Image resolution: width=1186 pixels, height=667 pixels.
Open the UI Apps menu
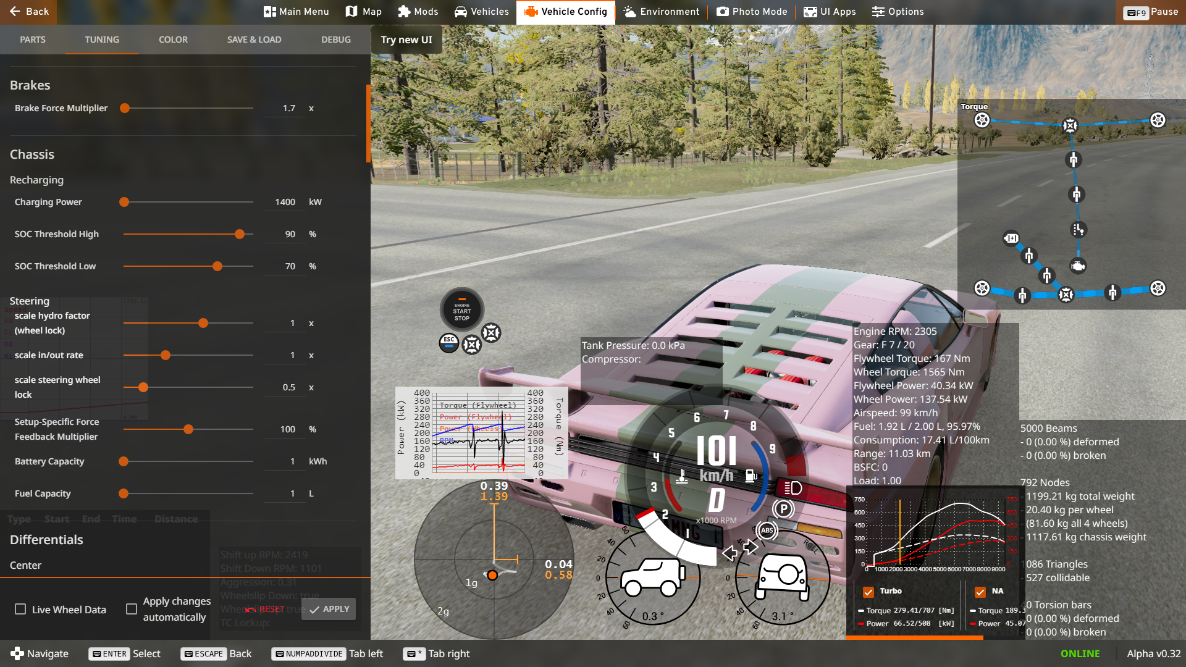point(830,12)
